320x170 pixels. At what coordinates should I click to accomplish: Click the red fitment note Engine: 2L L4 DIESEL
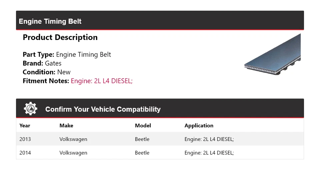pos(102,81)
